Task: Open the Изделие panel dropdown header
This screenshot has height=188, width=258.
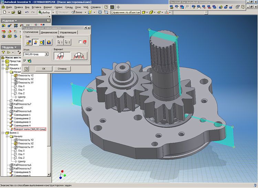Action: pyautogui.click(x=9, y=21)
